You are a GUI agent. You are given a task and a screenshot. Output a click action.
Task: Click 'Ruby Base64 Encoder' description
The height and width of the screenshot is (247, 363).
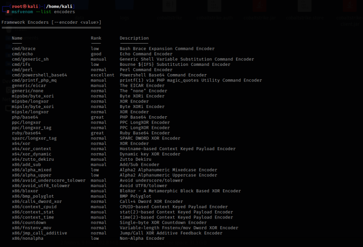145,133
